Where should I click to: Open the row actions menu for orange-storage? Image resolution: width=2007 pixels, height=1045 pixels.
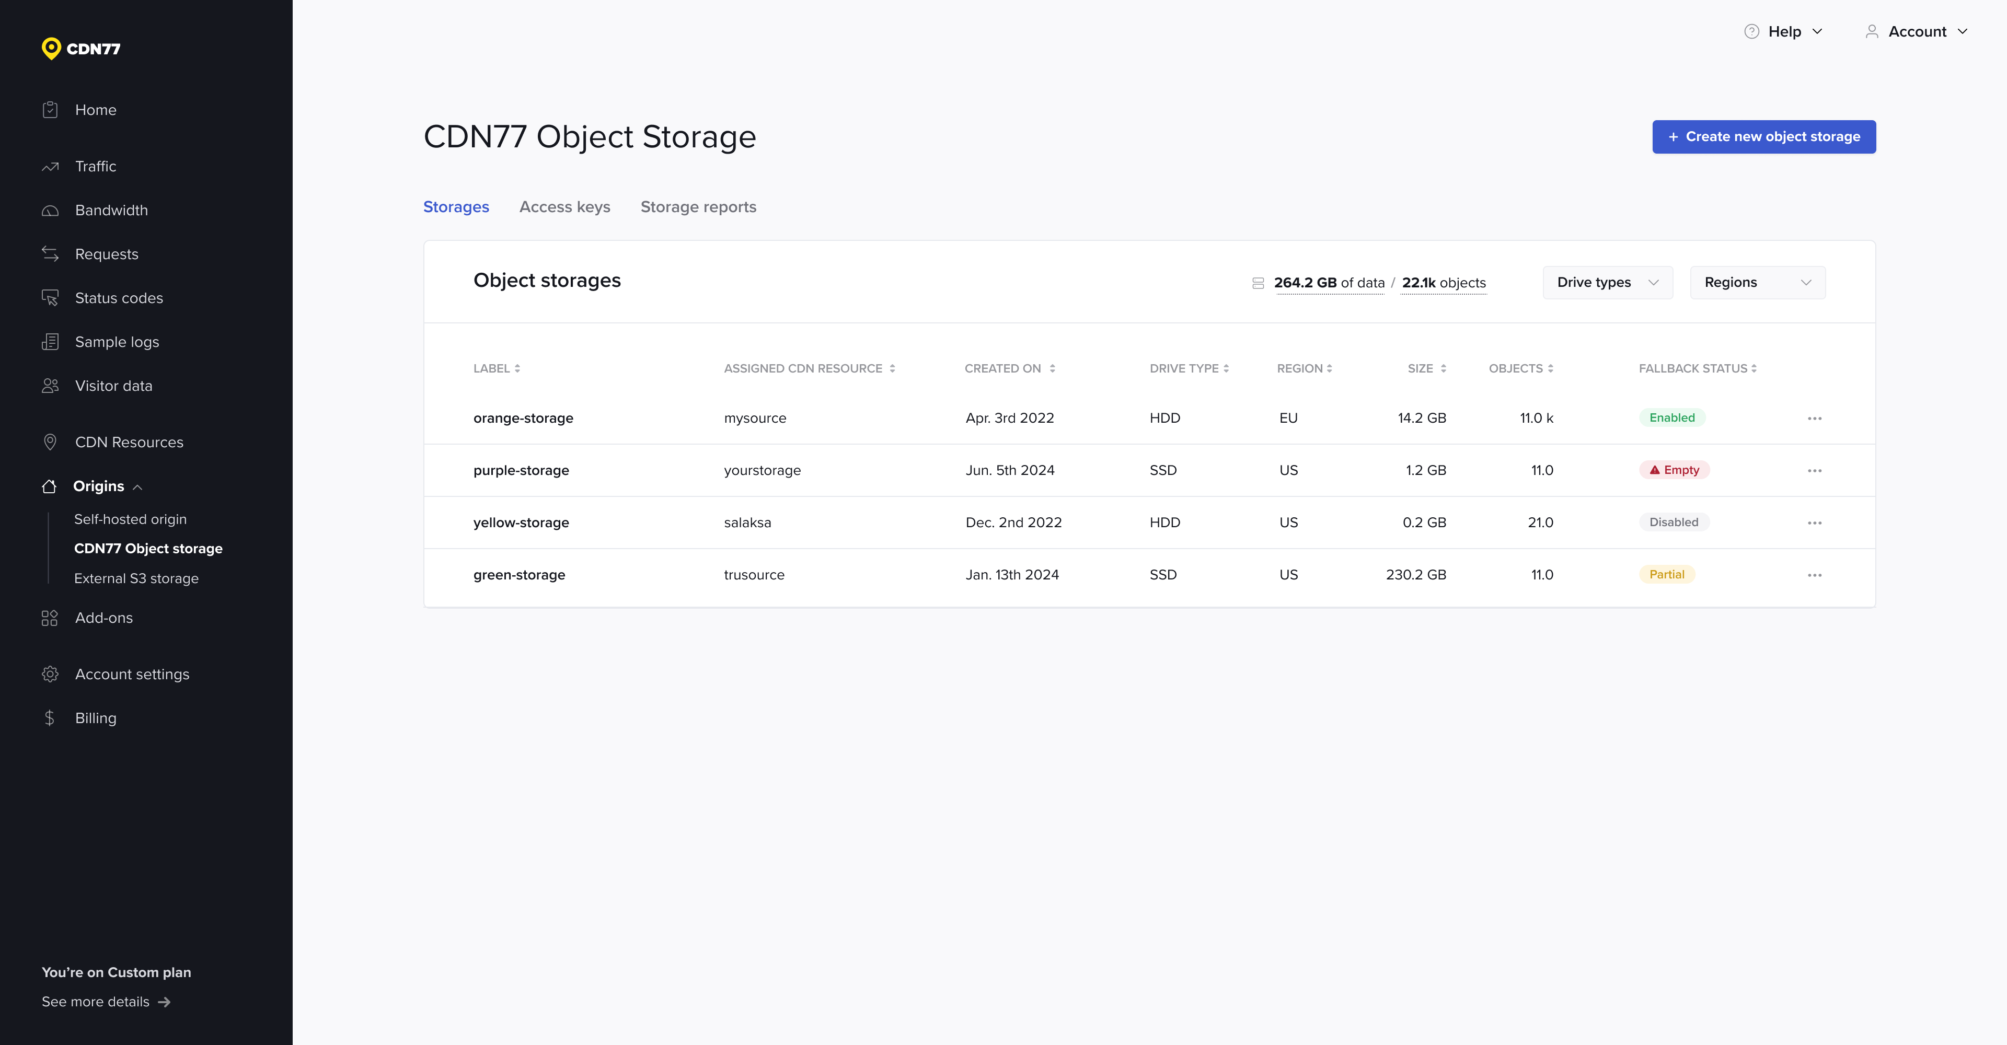(1815, 418)
